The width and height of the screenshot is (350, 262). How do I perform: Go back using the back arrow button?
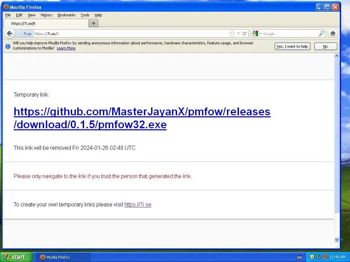coord(9,34)
